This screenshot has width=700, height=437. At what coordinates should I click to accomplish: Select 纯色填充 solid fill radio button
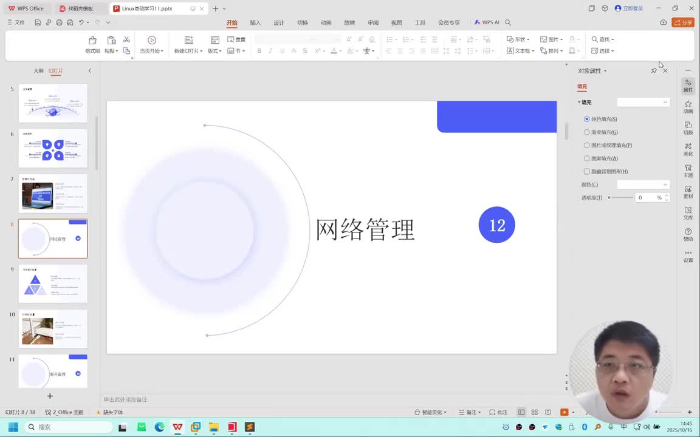586,119
